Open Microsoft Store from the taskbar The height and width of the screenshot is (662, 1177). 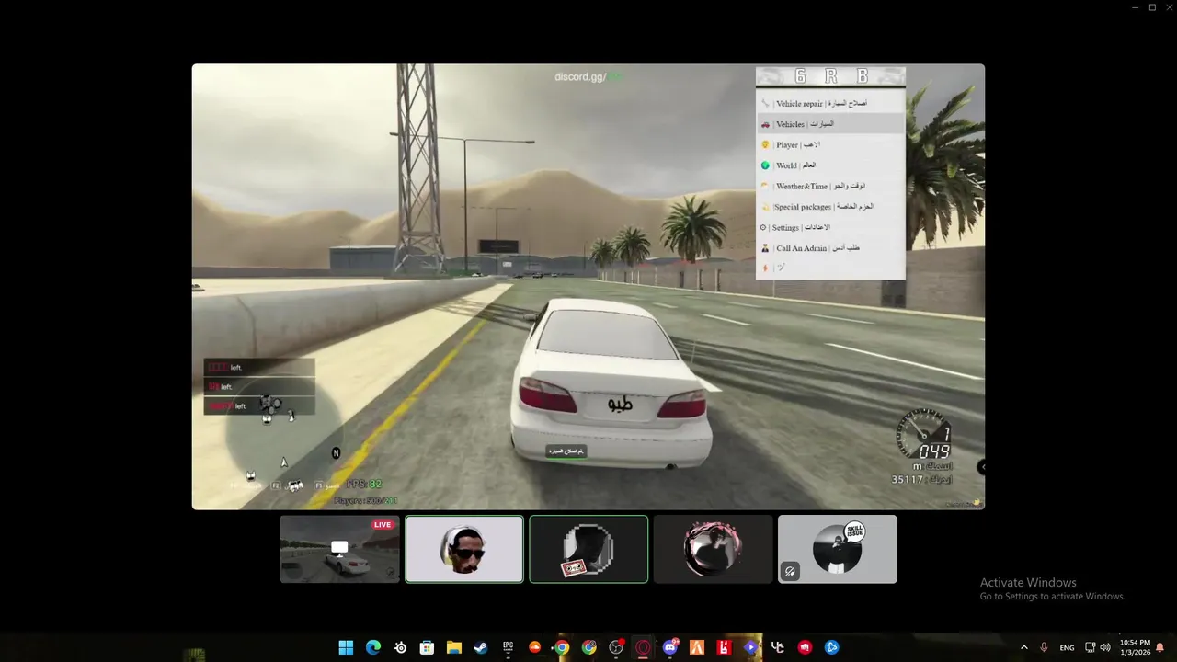pyautogui.click(x=427, y=647)
